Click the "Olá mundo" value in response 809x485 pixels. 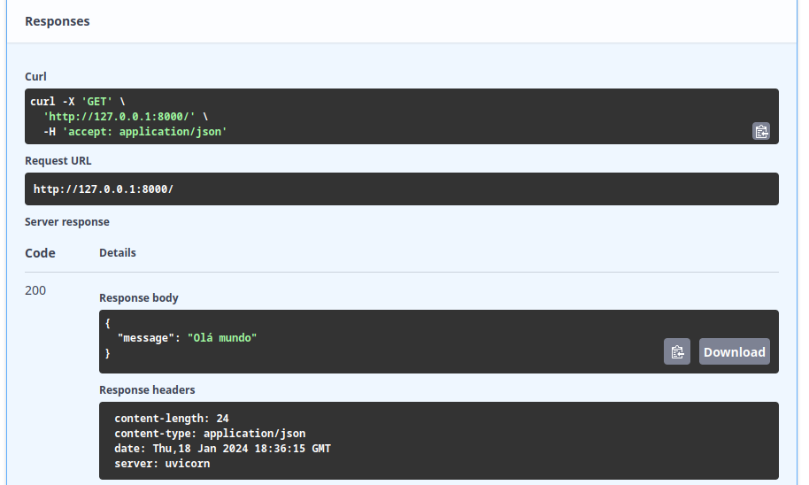(222, 338)
